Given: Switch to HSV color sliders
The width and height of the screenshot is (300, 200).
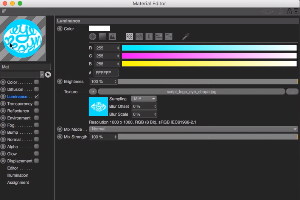Looking at the screenshot, I should click(x=139, y=37).
